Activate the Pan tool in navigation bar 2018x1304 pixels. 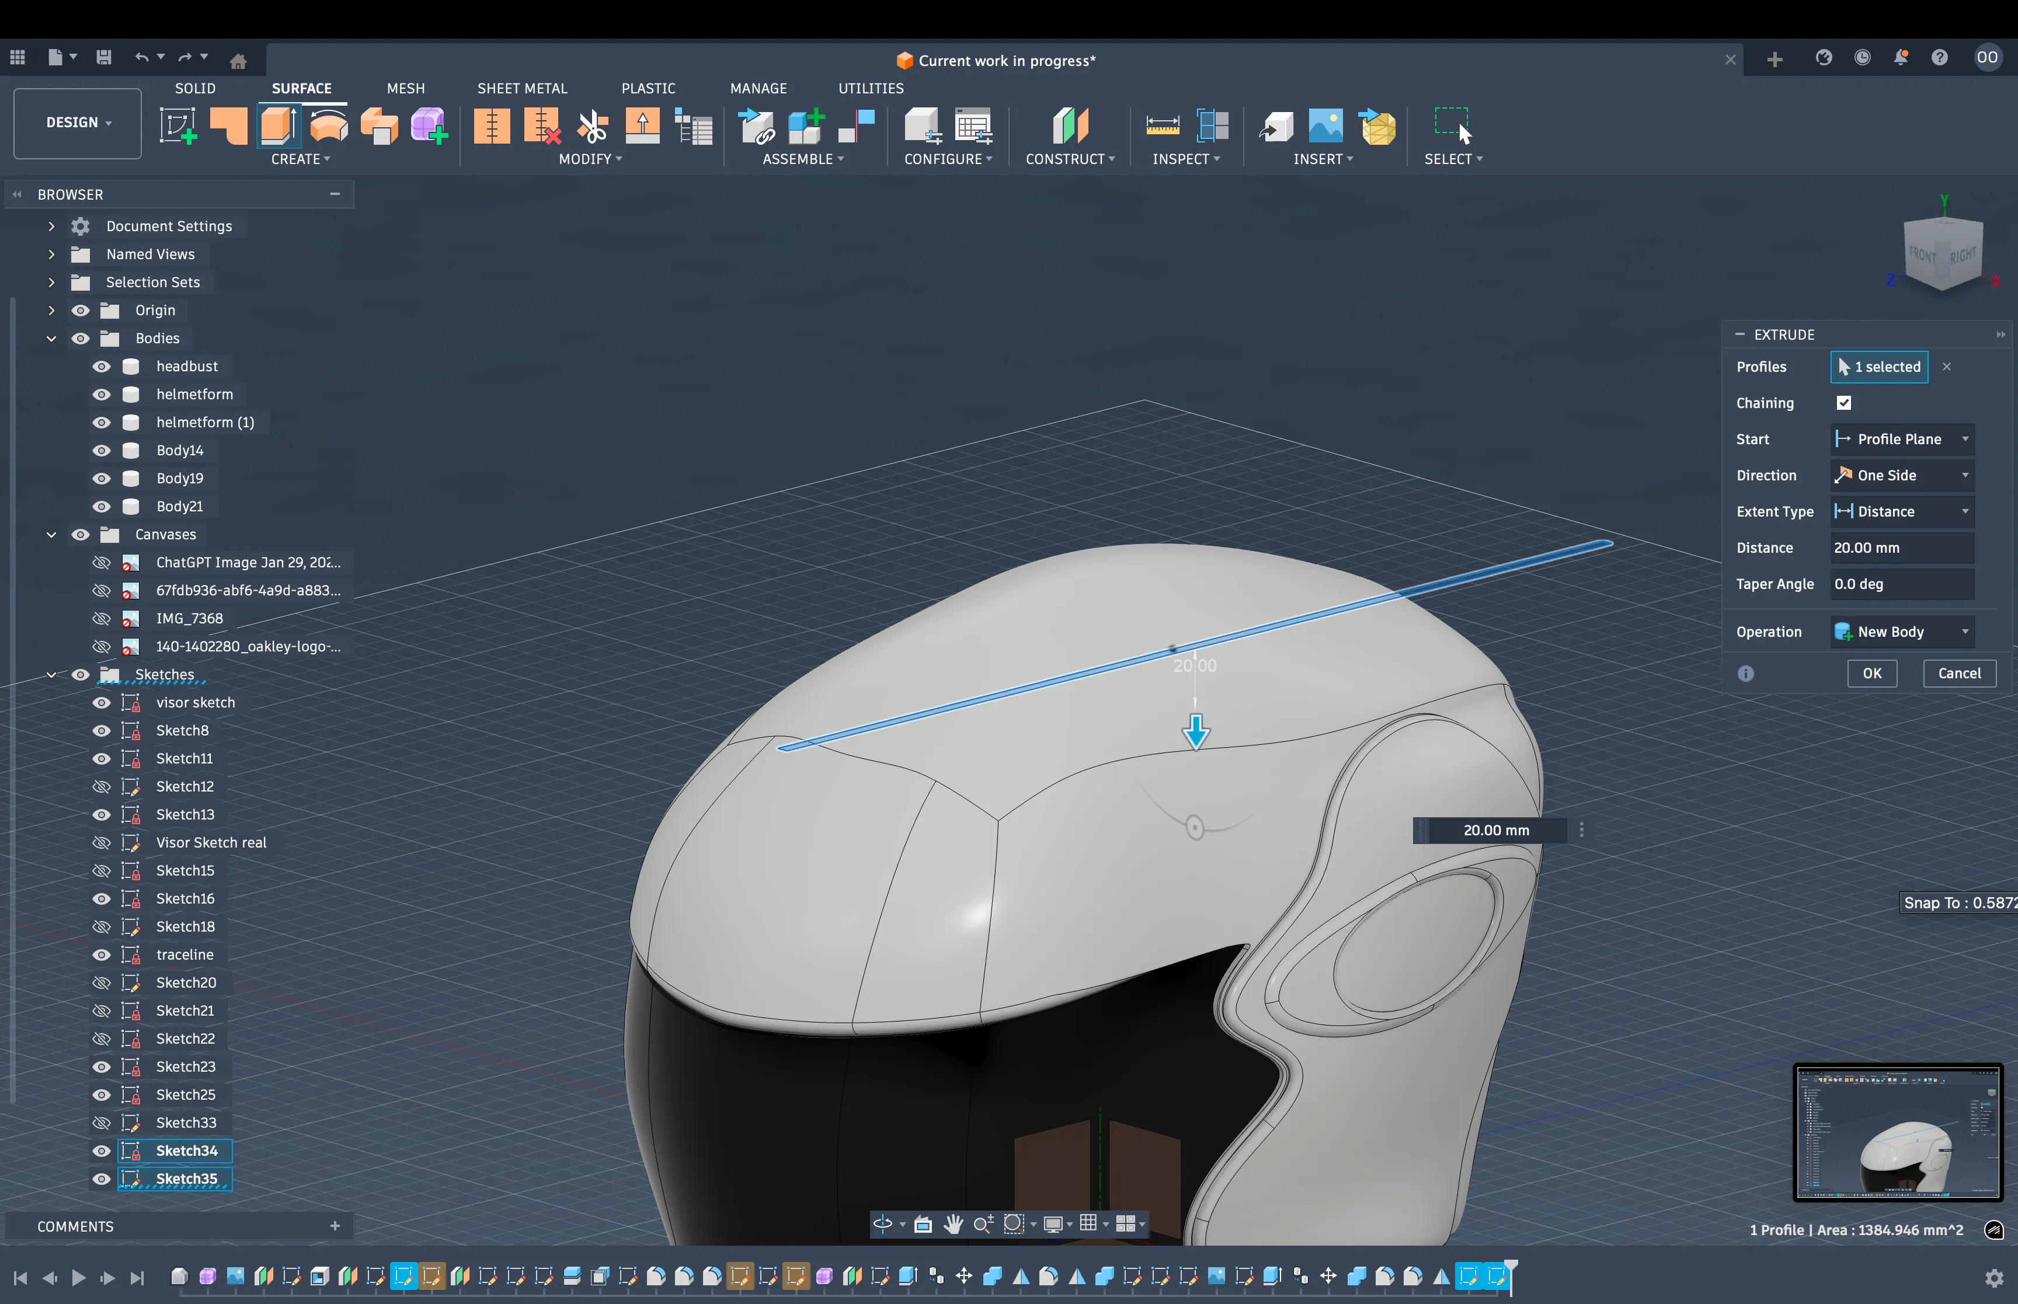[x=954, y=1225]
